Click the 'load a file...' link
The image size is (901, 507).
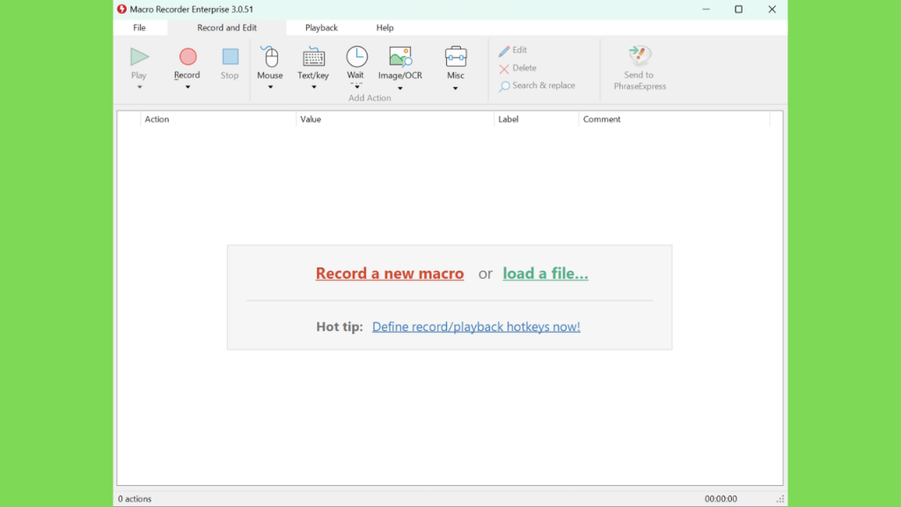(546, 273)
